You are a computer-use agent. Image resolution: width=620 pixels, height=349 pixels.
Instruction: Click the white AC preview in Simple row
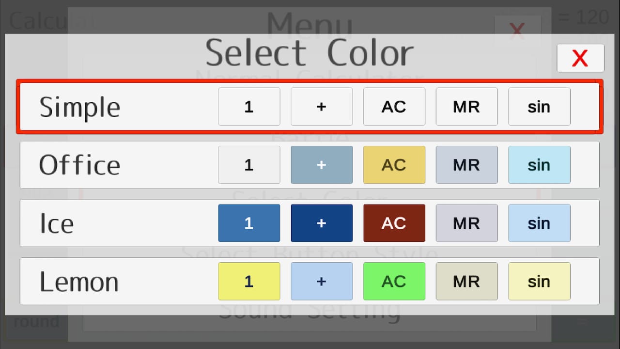pyautogui.click(x=394, y=107)
